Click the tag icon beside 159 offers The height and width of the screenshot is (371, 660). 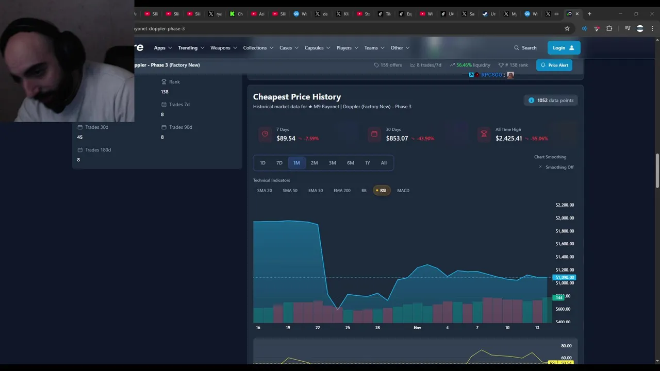[376, 65]
